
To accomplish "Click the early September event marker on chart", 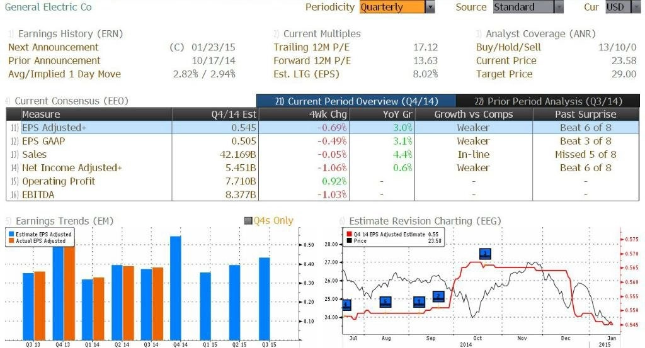I will click(419, 302).
